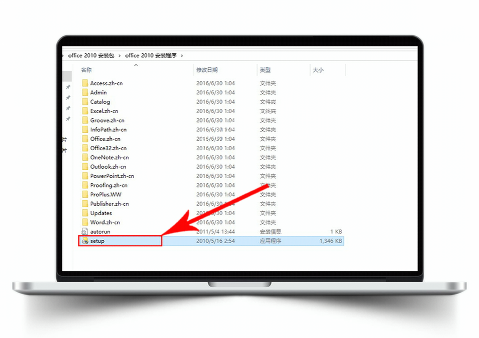Click the Access.zh-cn folder icon
Image resolution: width=479 pixels, height=338 pixels.
pyautogui.click(x=85, y=83)
